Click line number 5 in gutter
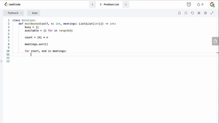Viewport: 219px width, 123px height. [9, 34]
